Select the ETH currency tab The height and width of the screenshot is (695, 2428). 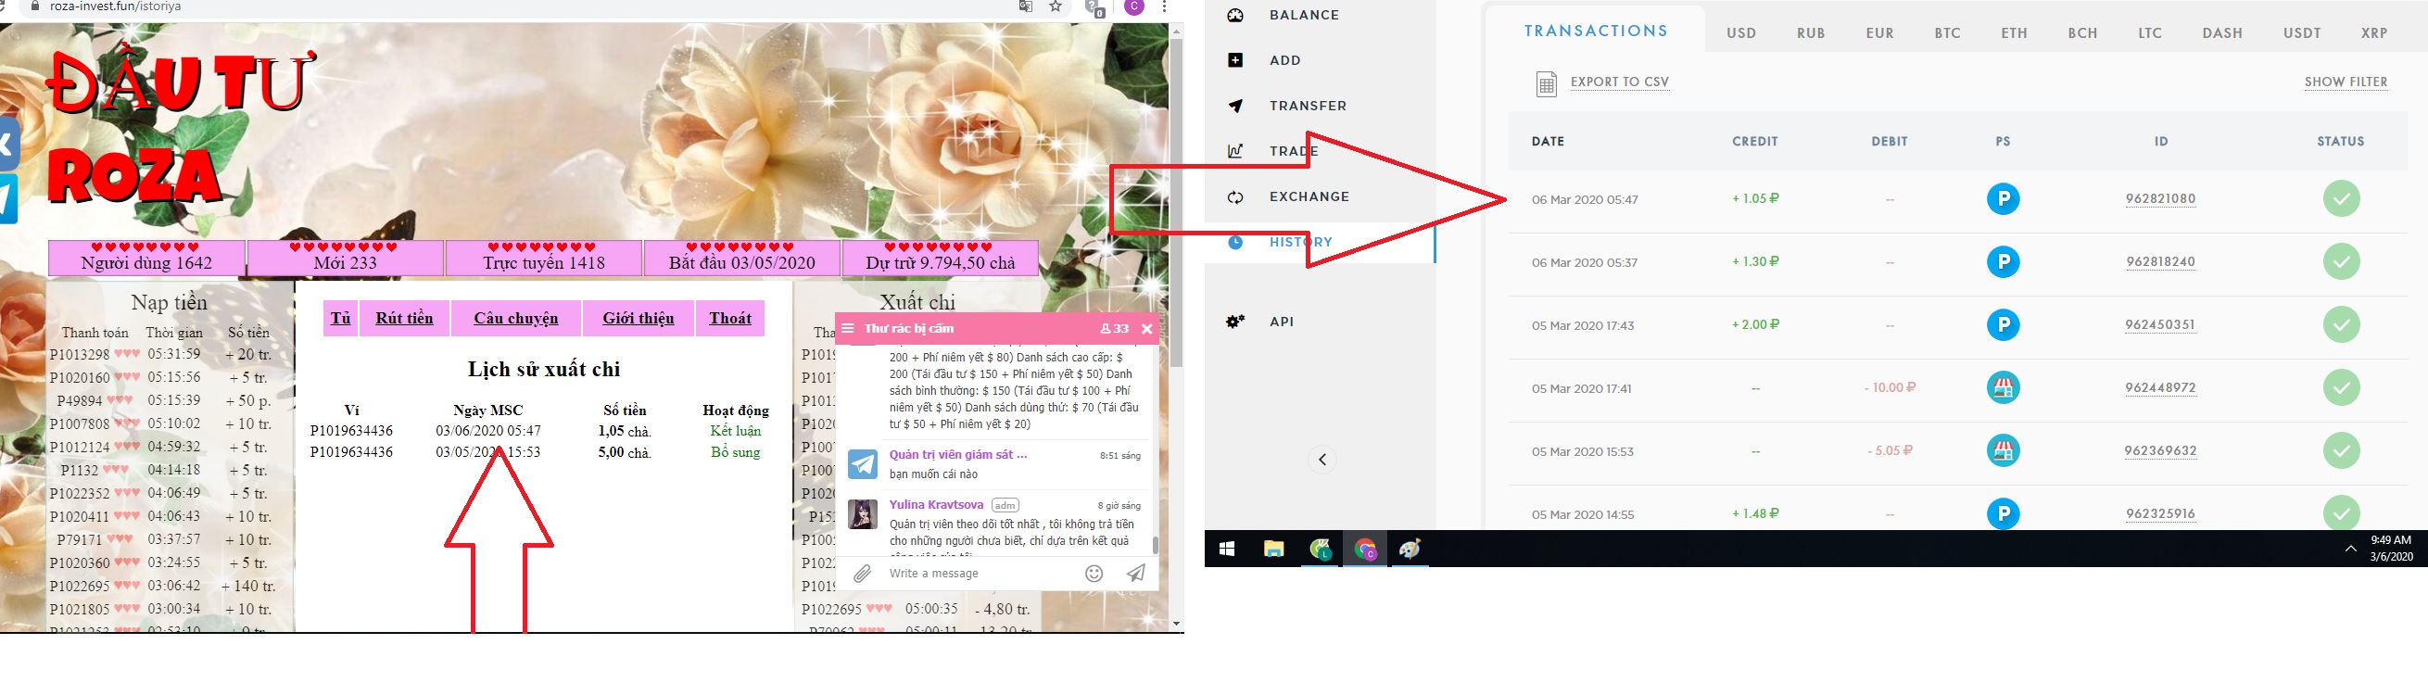pos(2015,33)
